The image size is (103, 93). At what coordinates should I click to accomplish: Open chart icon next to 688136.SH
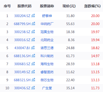pyautogui.click(x=33, y=56)
